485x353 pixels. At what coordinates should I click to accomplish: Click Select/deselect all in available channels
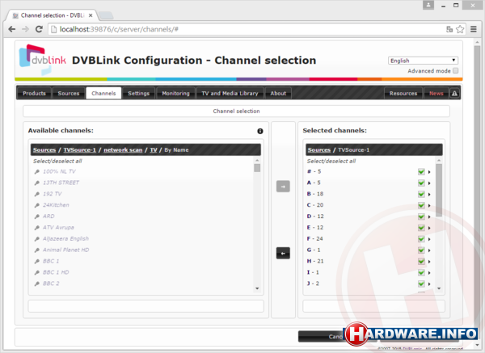click(57, 161)
